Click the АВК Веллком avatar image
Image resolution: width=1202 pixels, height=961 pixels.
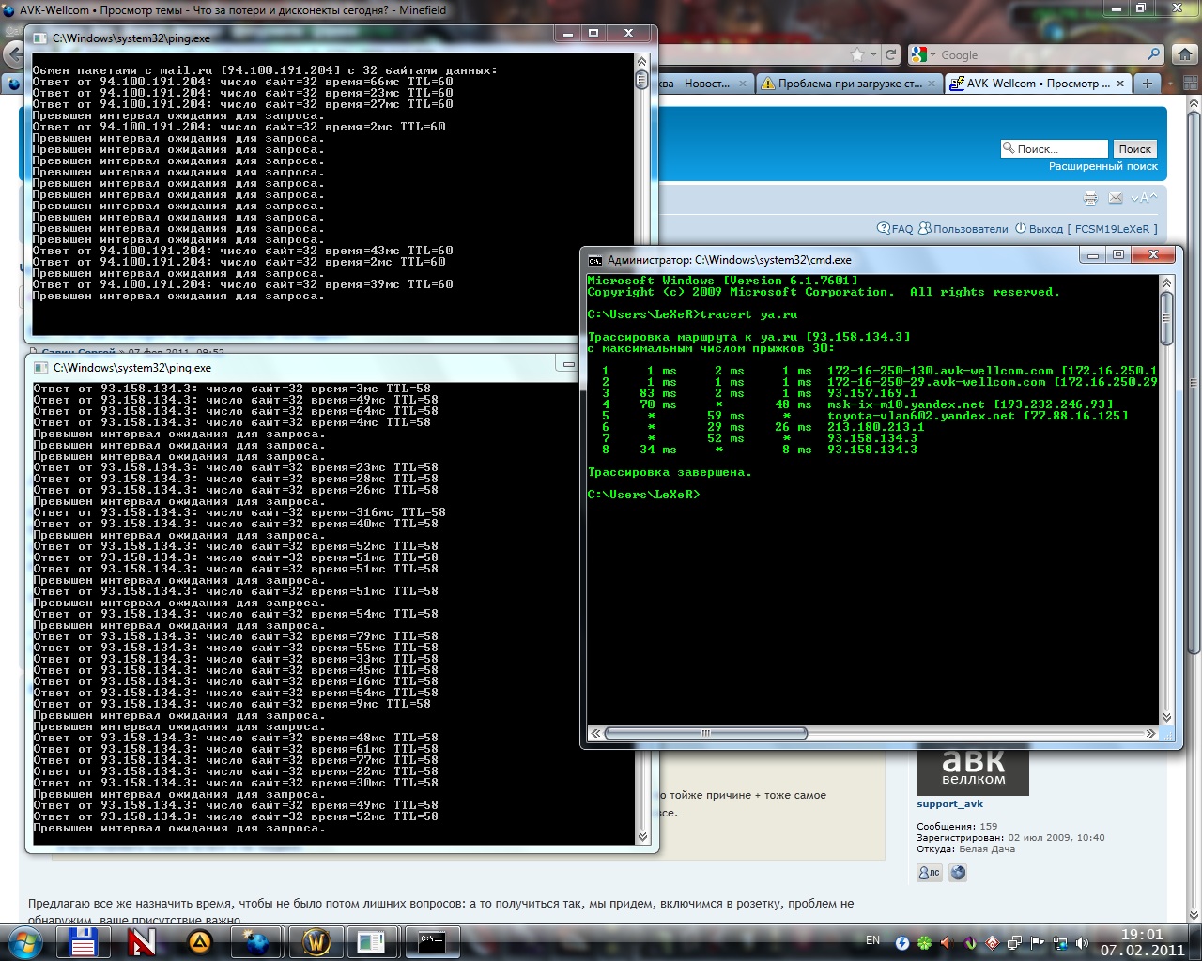(973, 770)
